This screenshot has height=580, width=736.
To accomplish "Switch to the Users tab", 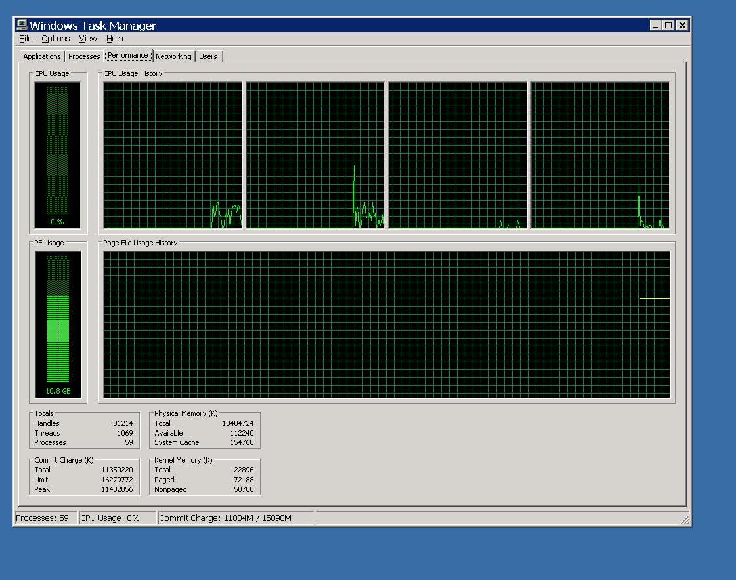I will pyautogui.click(x=207, y=56).
